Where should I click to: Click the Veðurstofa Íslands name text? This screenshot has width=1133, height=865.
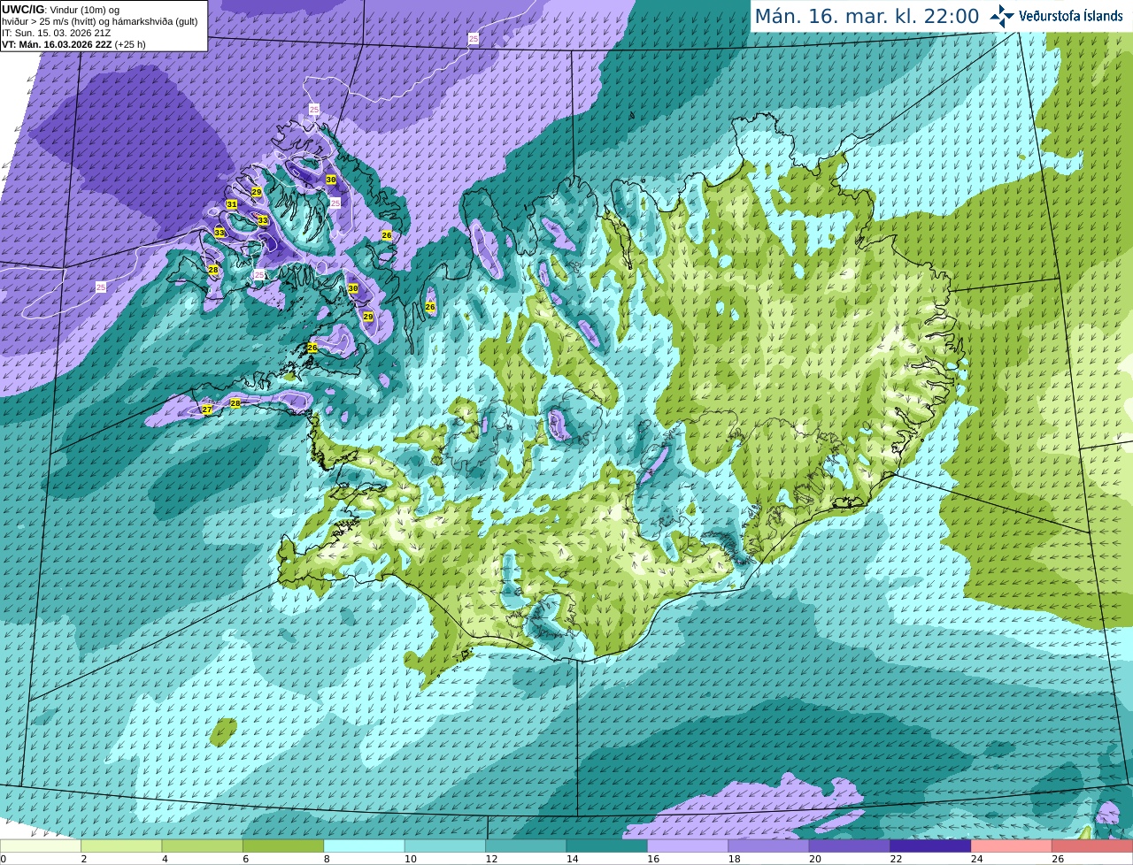coord(1071,16)
